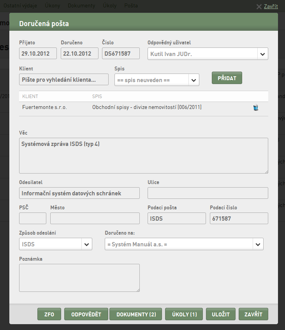
Task: Click the Zavřít link at top
Action: pos(271,7)
